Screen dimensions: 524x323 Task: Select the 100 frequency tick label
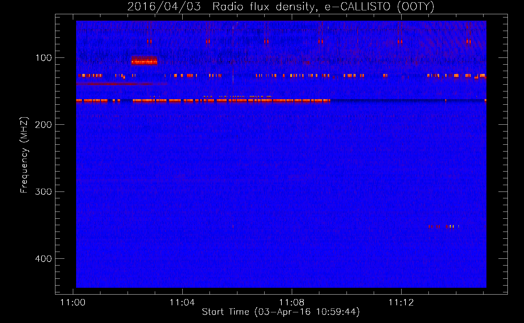(x=44, y=58)
